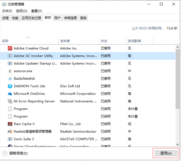Switch to the 详细信息 tab
Screen dimensions: 181x161
[x=70, y=18]
